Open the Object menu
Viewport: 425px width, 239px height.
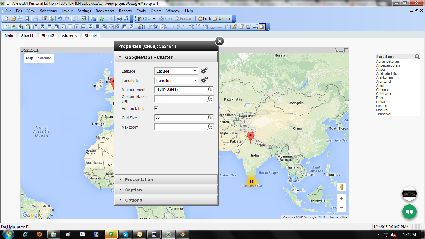click(x=156, y=11)
